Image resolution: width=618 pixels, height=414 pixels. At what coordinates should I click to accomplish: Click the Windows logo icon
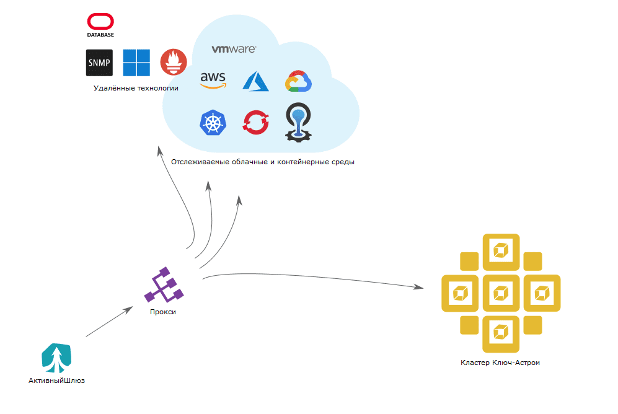(x=136, y=63)
